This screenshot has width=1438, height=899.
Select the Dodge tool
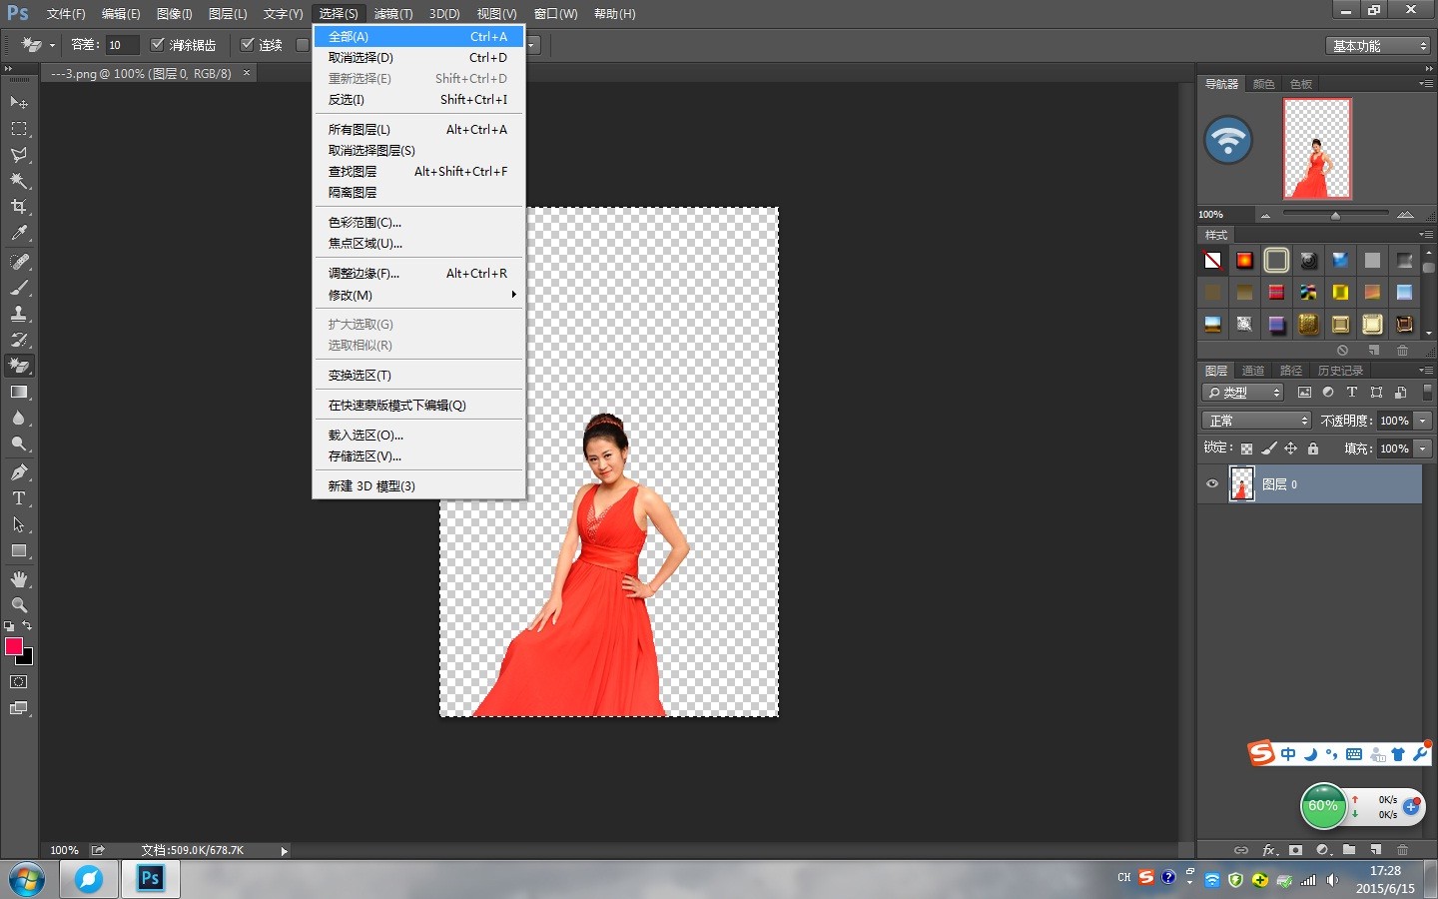coord(19,444)
